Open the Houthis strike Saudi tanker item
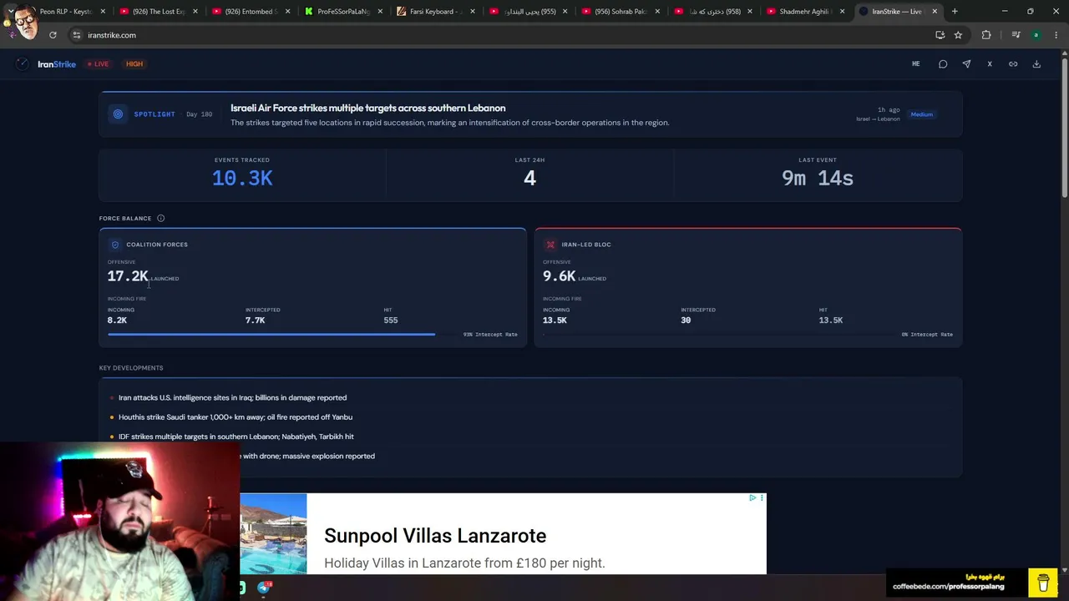 [x=236, y=417]
